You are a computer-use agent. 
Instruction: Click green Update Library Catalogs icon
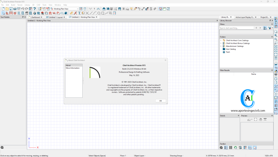[x=235, y=147]
